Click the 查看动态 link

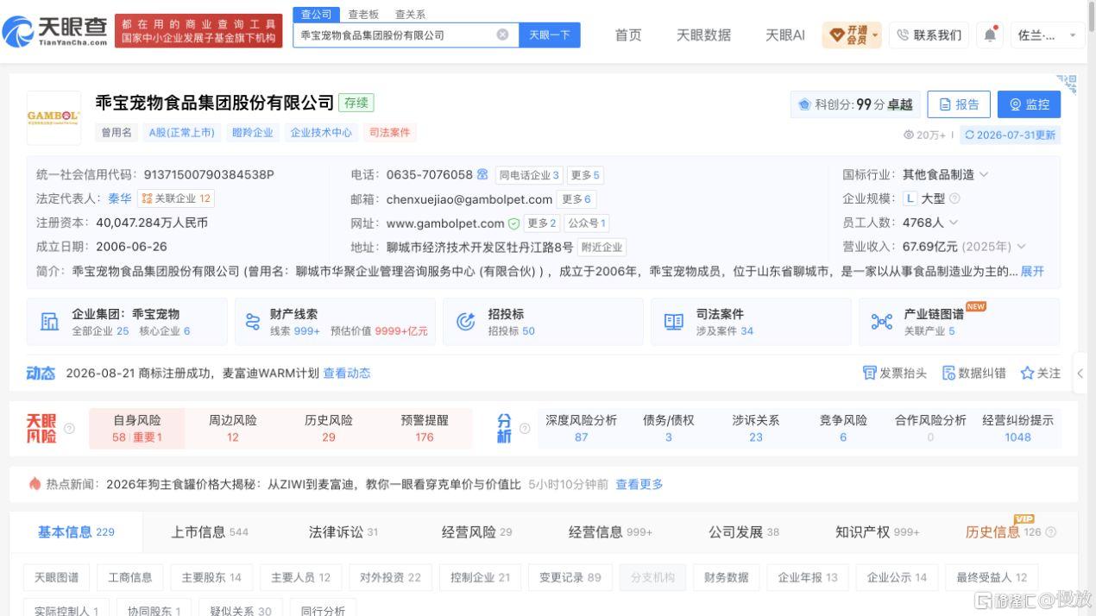tap(347, 373)
